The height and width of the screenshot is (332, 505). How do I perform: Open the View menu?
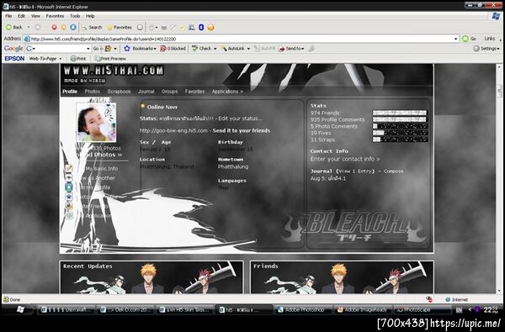click(x=35, y=16)
